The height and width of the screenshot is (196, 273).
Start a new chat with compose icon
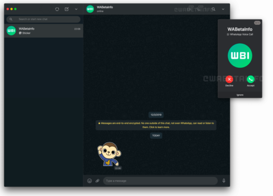[x=67, y=9]
